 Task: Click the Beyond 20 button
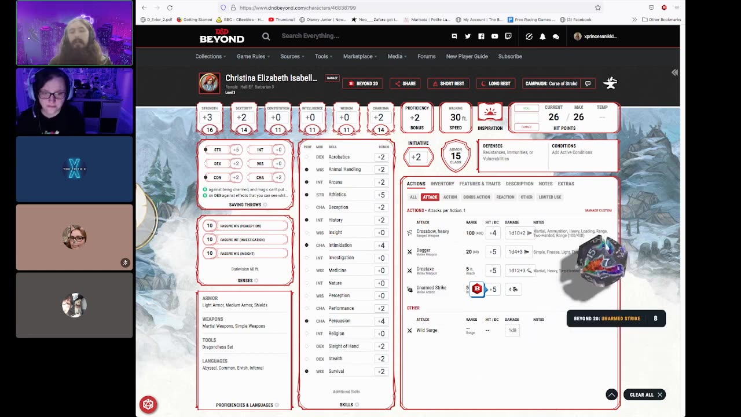tap(363, 83)
